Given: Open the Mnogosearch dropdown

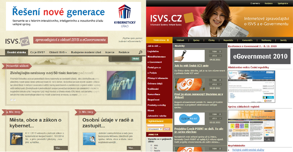Looking at the screenshot, I should (x=155, y=129).
